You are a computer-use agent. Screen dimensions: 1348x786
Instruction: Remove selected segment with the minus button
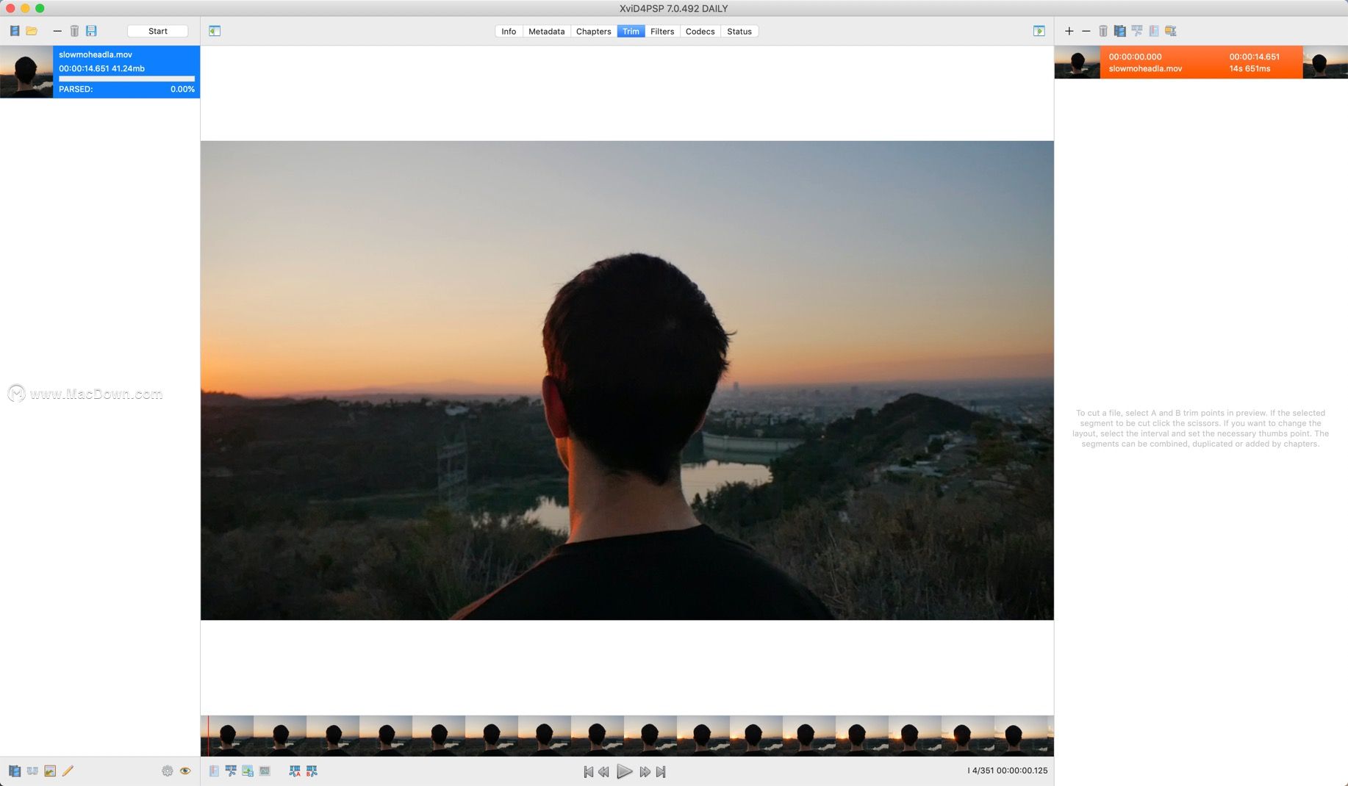1087,31
